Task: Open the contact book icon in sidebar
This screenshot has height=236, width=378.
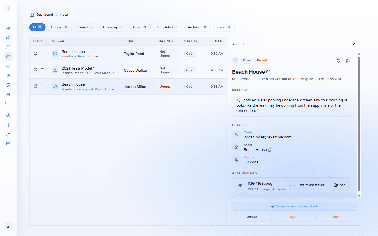Action: tap(8, 85)
